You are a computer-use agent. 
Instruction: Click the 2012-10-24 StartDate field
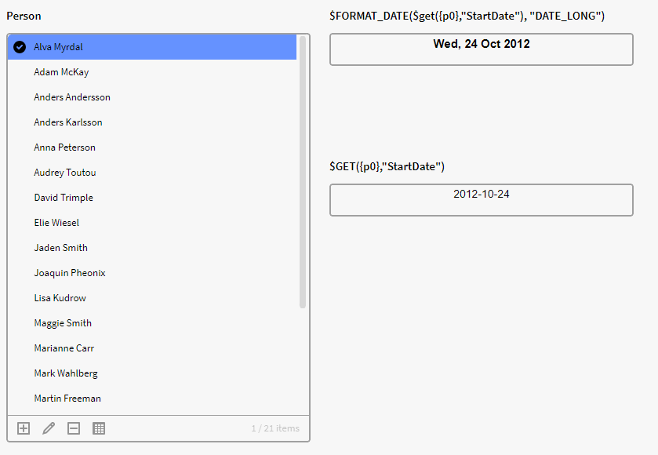coord(481,199)
